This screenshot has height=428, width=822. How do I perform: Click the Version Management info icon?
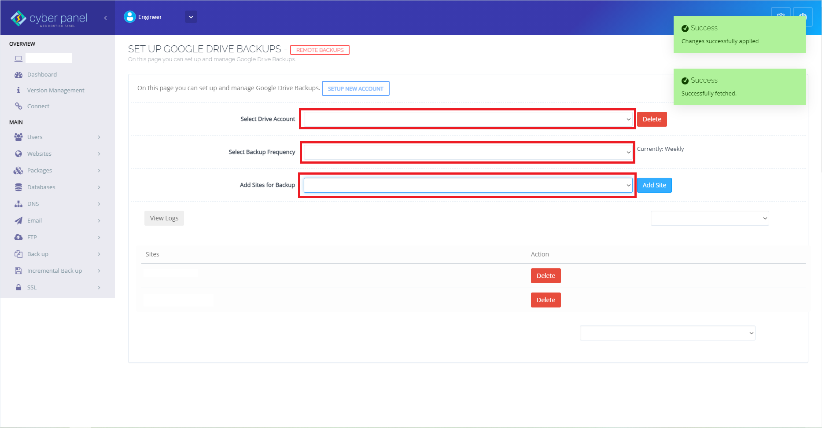tap(18, 90)
